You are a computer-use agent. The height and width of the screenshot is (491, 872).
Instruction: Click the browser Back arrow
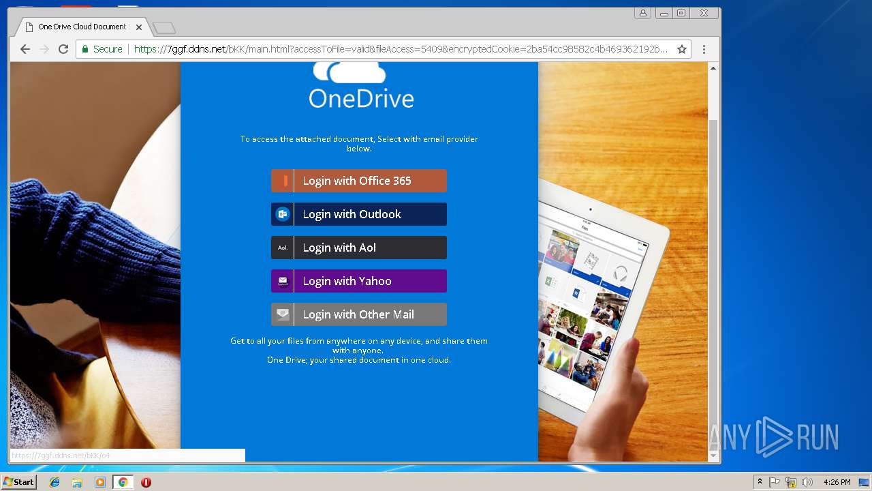(25, 49)
